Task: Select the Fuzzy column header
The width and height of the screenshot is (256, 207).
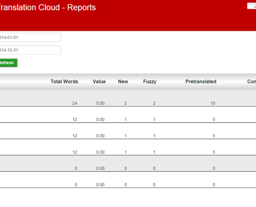Action: point(150,82)
